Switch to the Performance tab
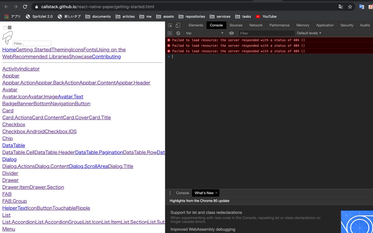373x233 pixels. 279,25
